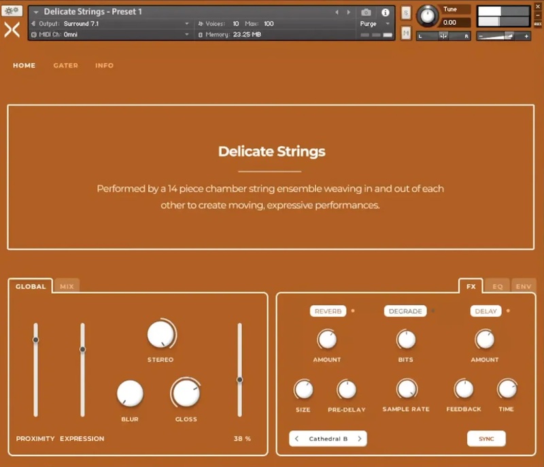Open the MIDI Channel Omni dropdown
The width and height of the screenshot is (544, 467).
click(187, 34)
